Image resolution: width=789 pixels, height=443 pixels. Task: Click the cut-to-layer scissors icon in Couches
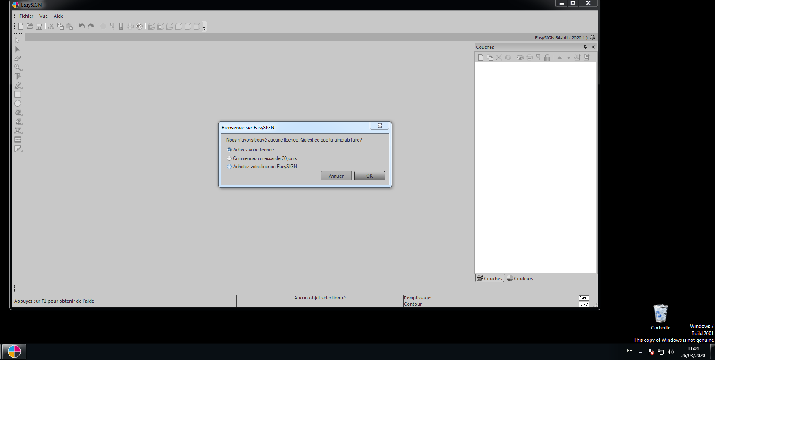point(577,57)
